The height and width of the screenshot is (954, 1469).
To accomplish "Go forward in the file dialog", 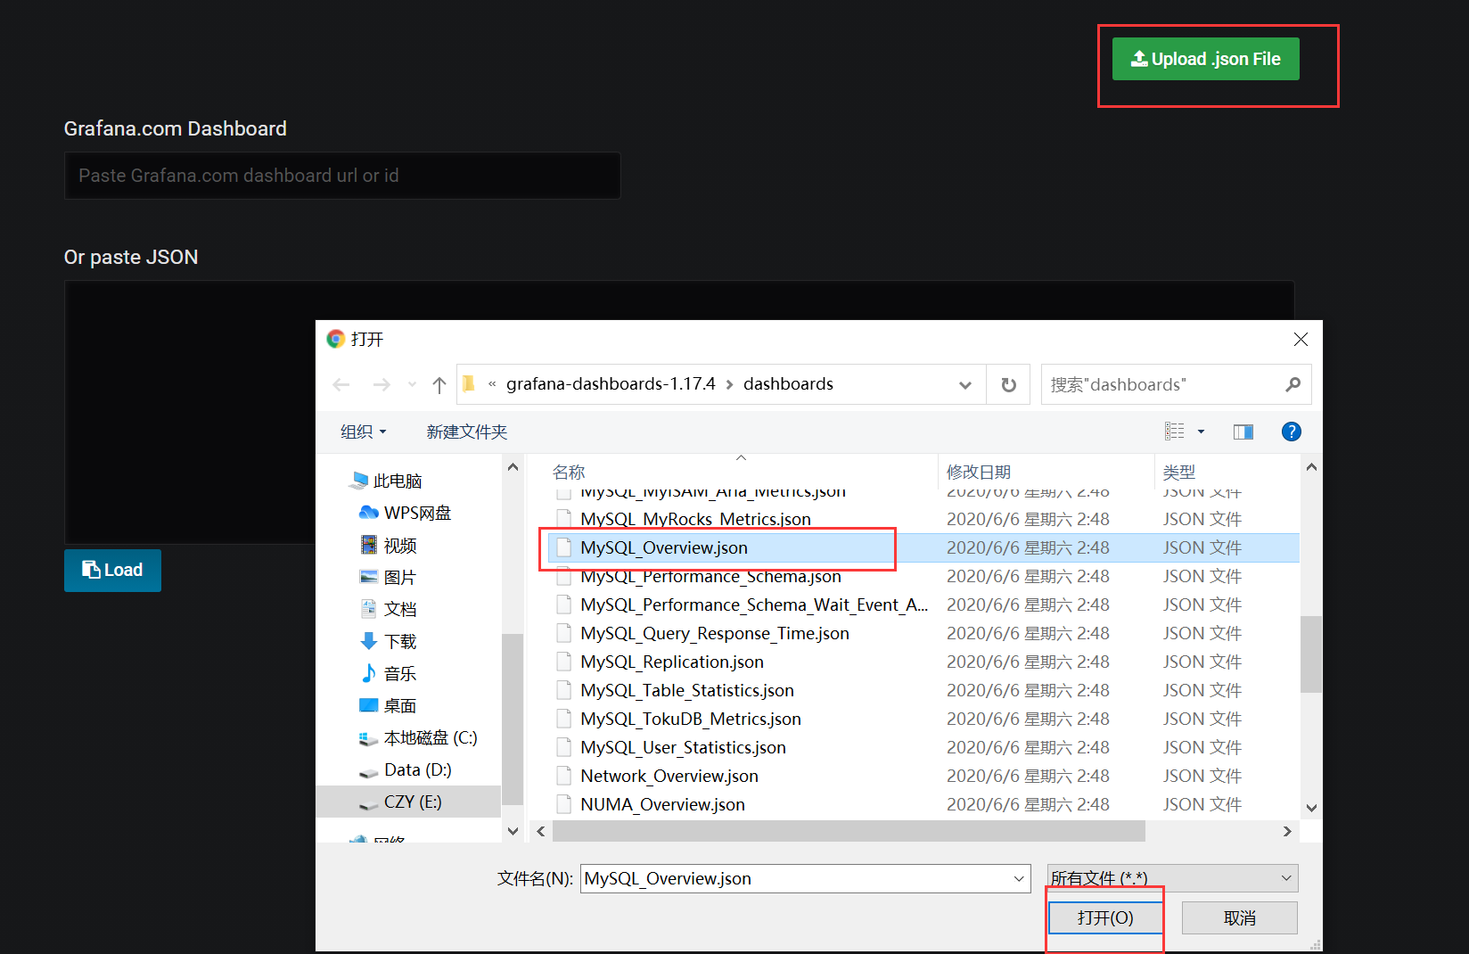I will click(382, 384).
